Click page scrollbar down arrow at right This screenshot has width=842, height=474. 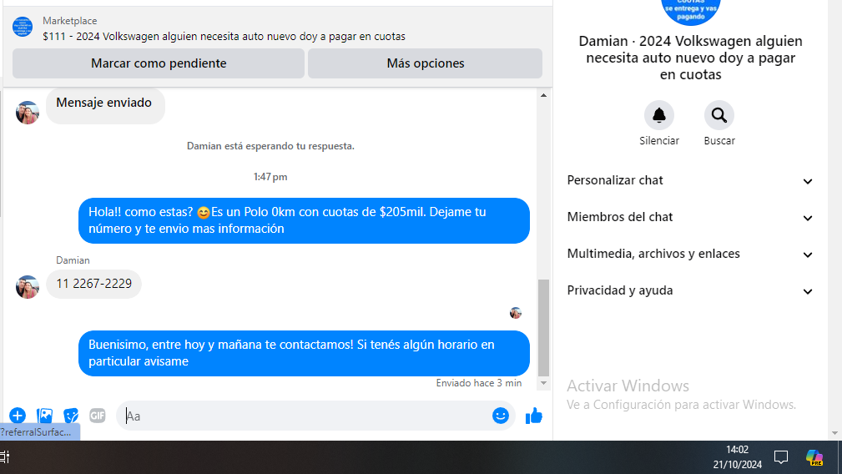pyautogui.click(x=834, y=432)
